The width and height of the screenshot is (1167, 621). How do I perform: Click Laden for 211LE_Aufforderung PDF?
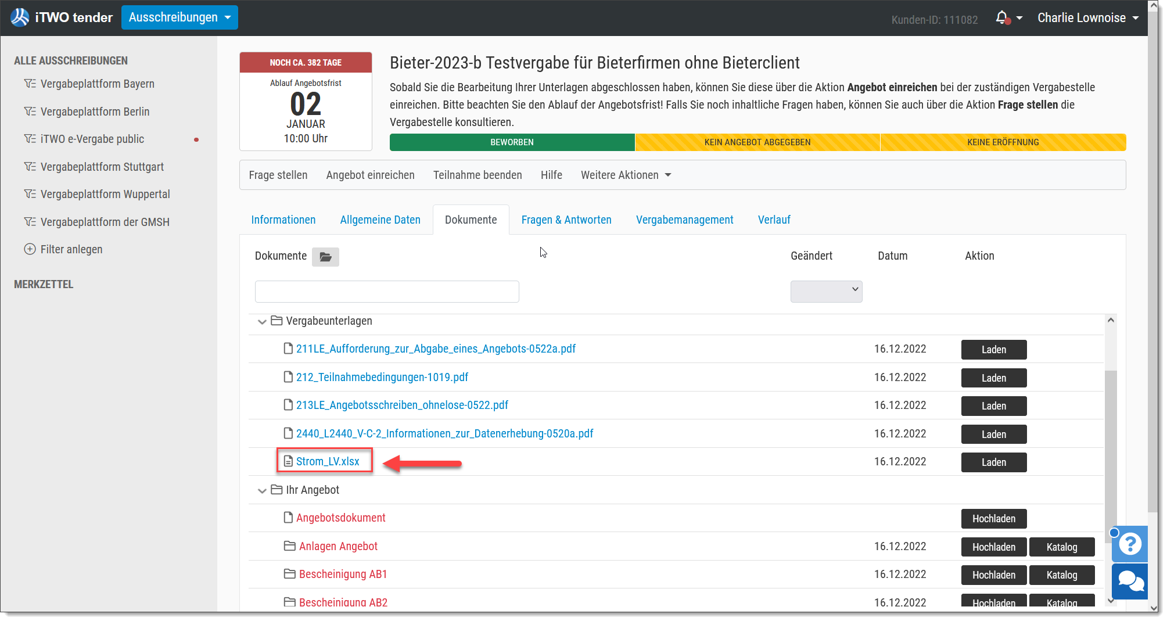pos(994,350)
